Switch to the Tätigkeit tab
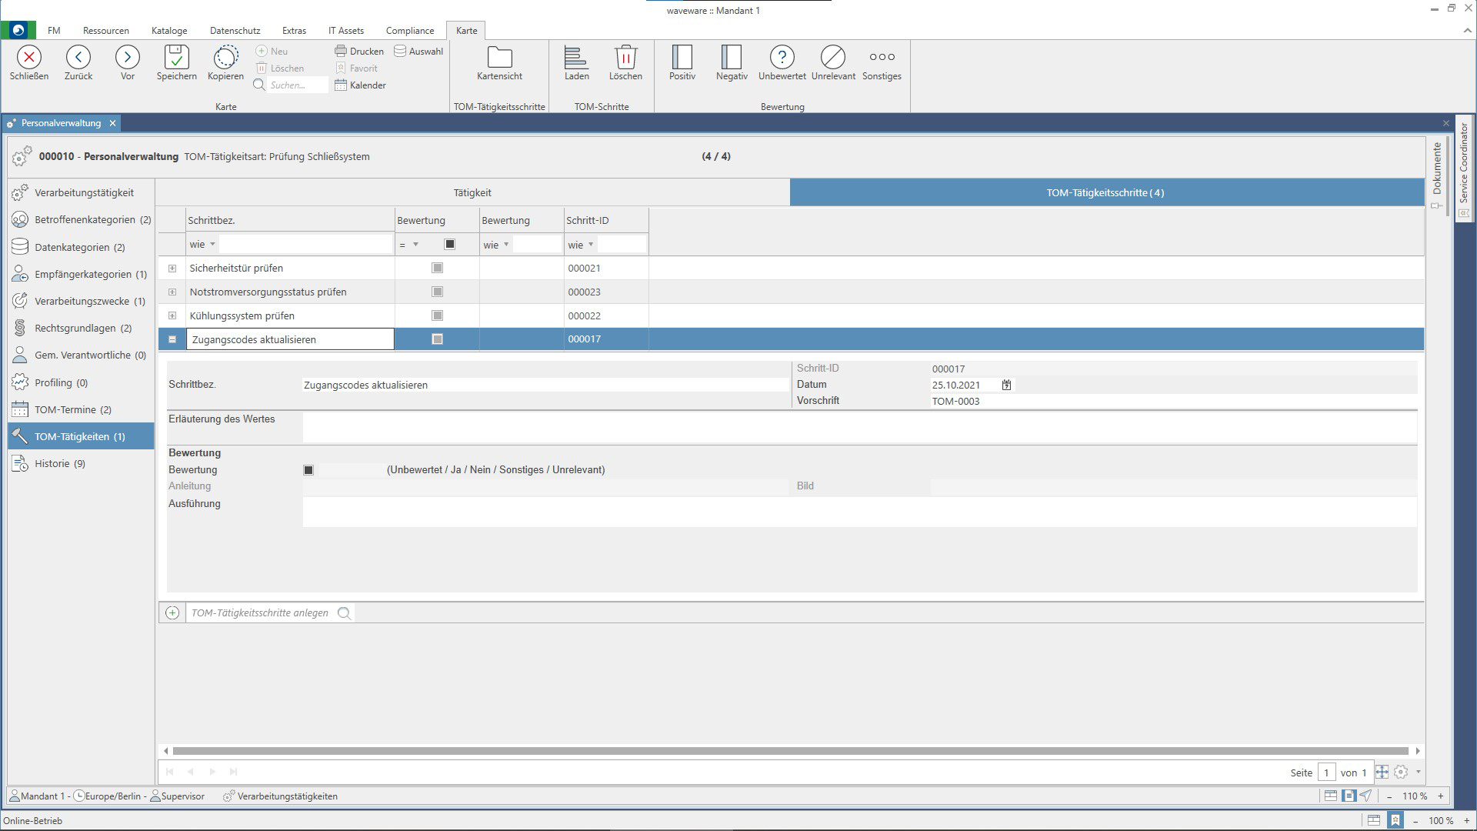The width and height of the screenshot is (1477, 831). [472, 192]
